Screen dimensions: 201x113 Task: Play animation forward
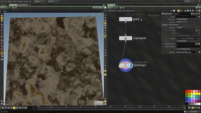point(17,108)
